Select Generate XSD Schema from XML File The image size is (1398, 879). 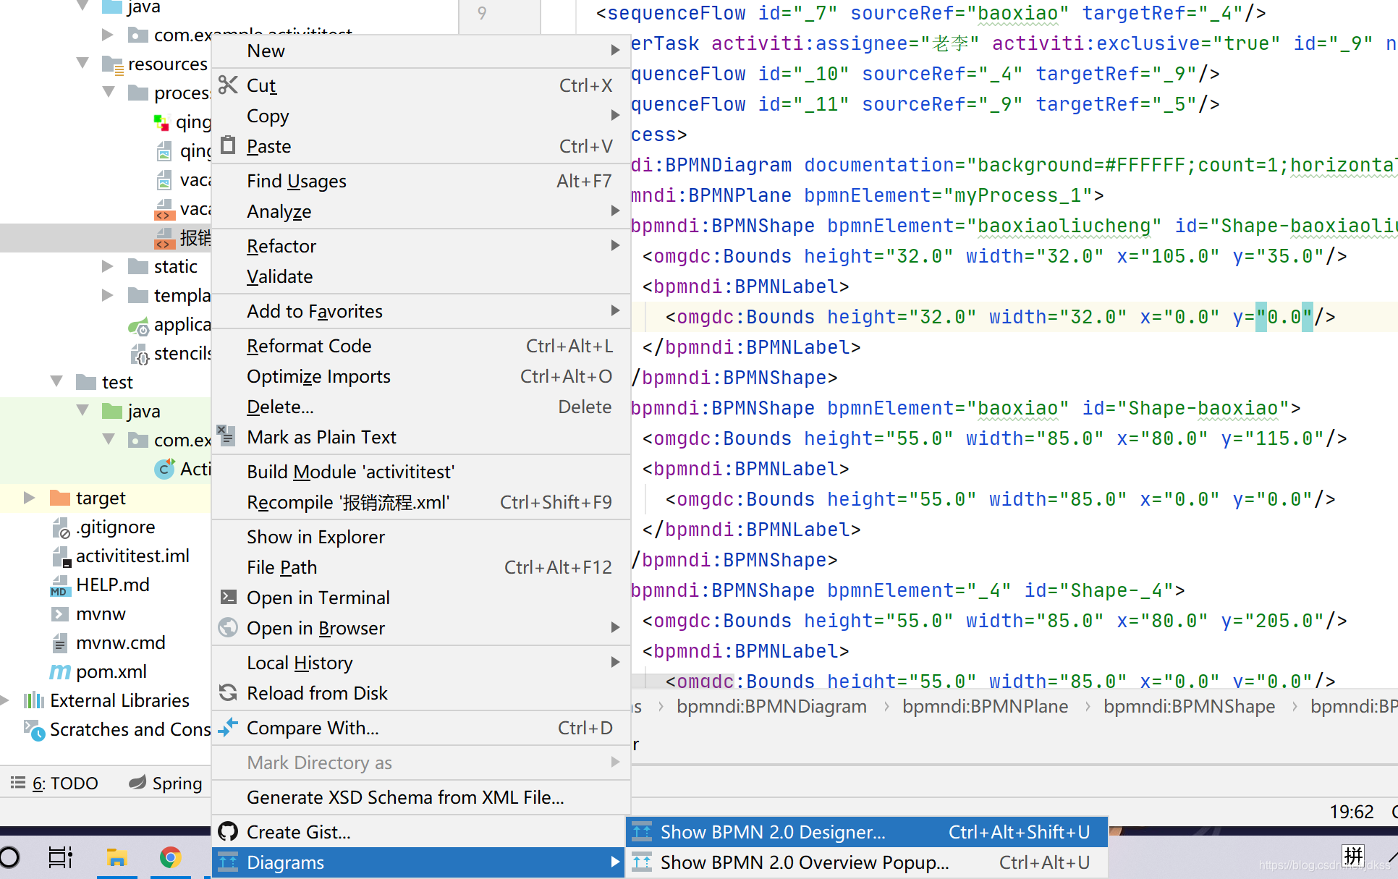421,797
